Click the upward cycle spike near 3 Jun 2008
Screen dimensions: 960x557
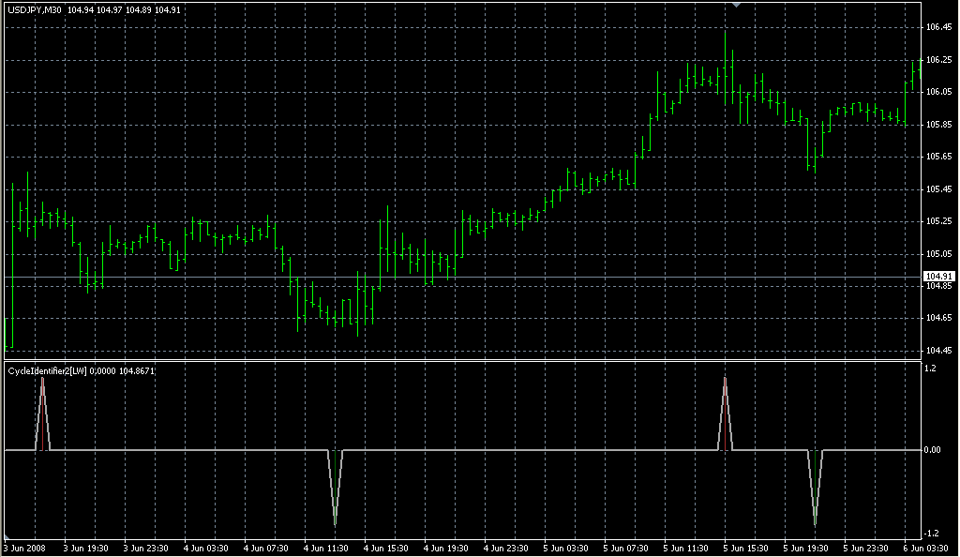[x=42, y=414]
